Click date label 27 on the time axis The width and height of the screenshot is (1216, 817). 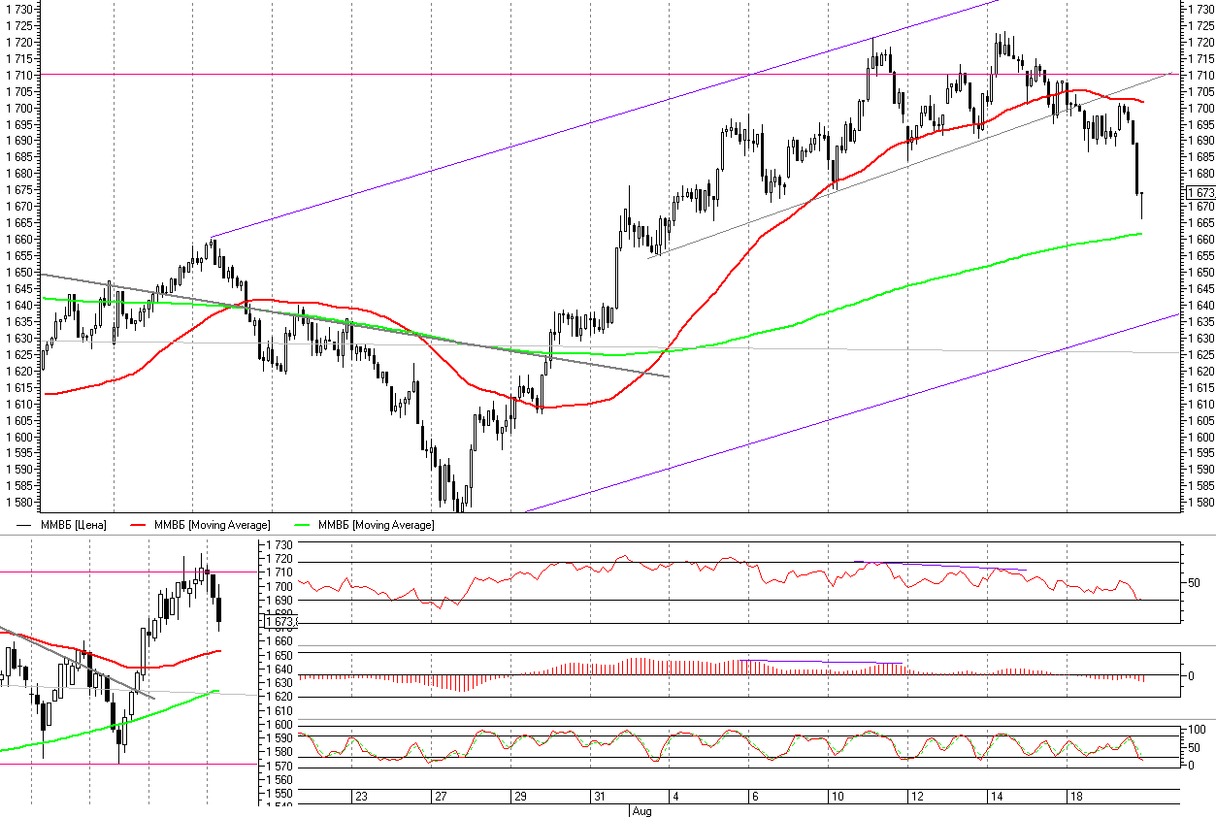click(x=441, y=797)
